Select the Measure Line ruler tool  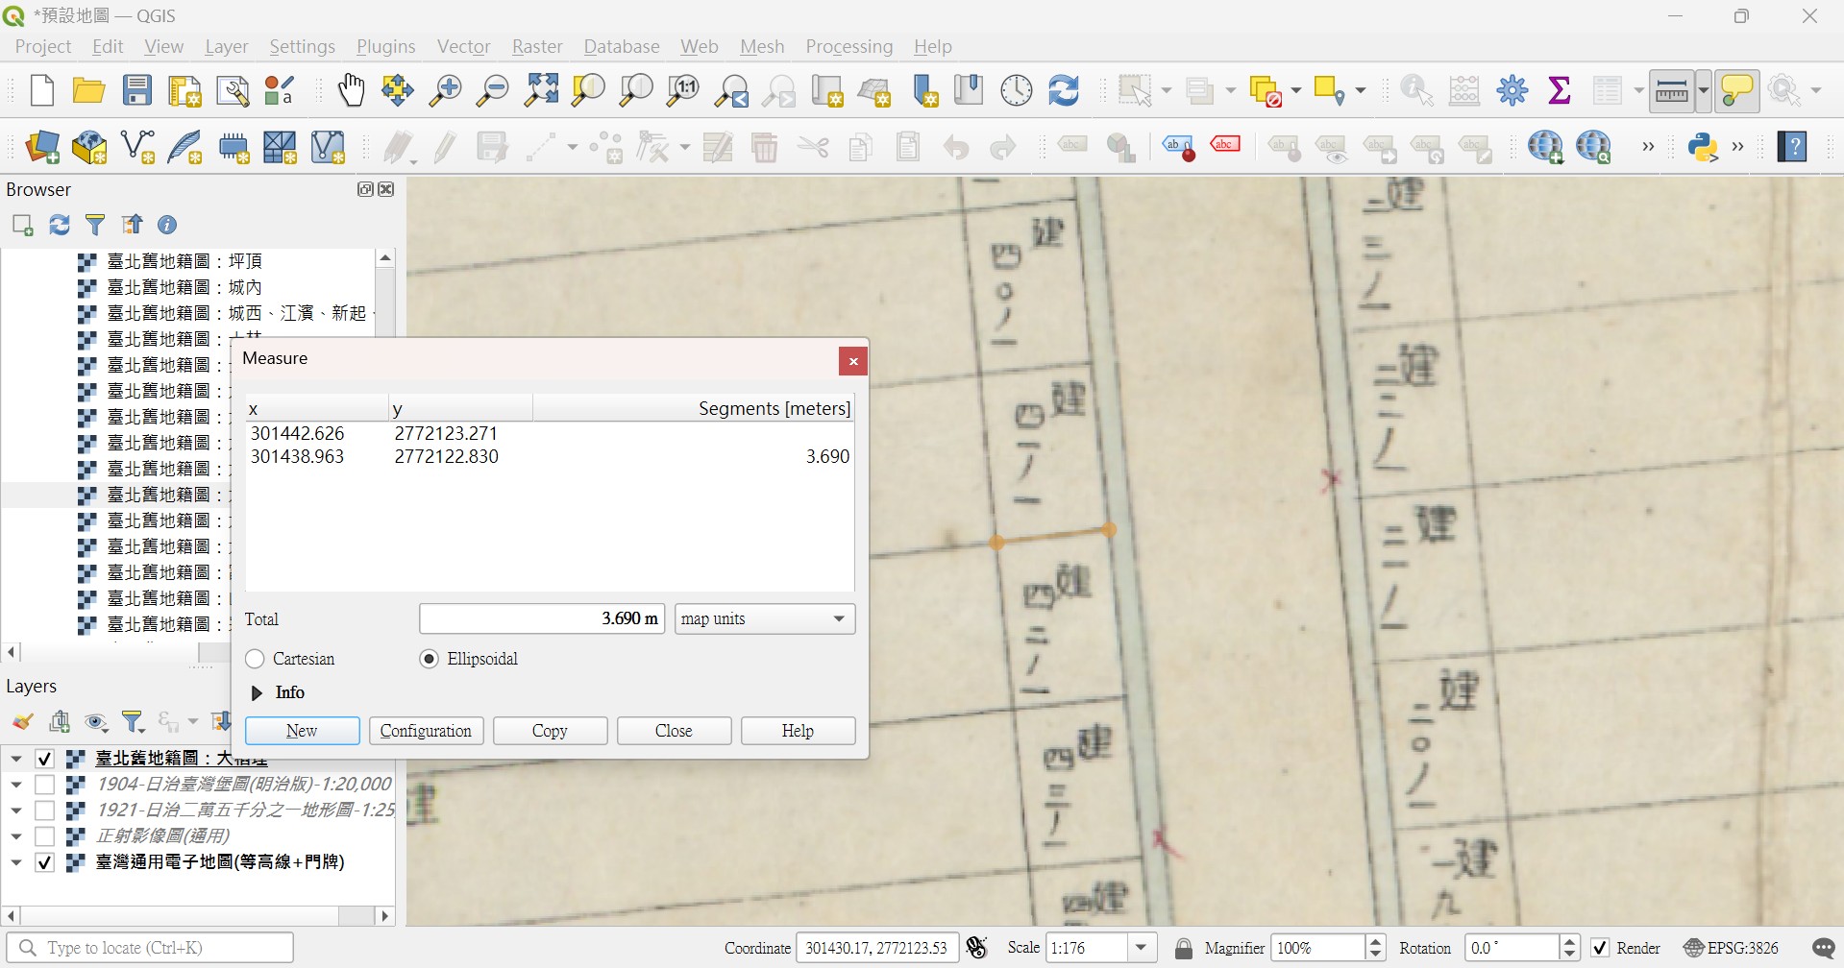pos(1672,92)
